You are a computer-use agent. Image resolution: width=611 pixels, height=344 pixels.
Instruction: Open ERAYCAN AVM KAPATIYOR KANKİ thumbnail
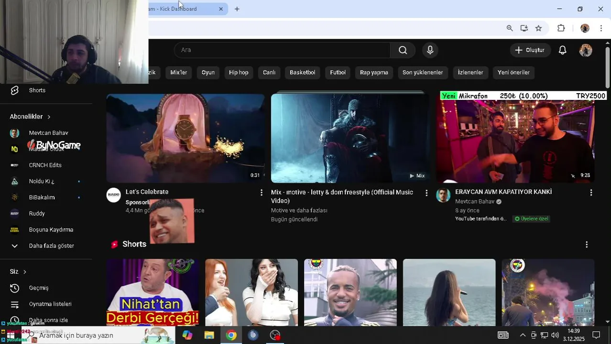[515, 138]
